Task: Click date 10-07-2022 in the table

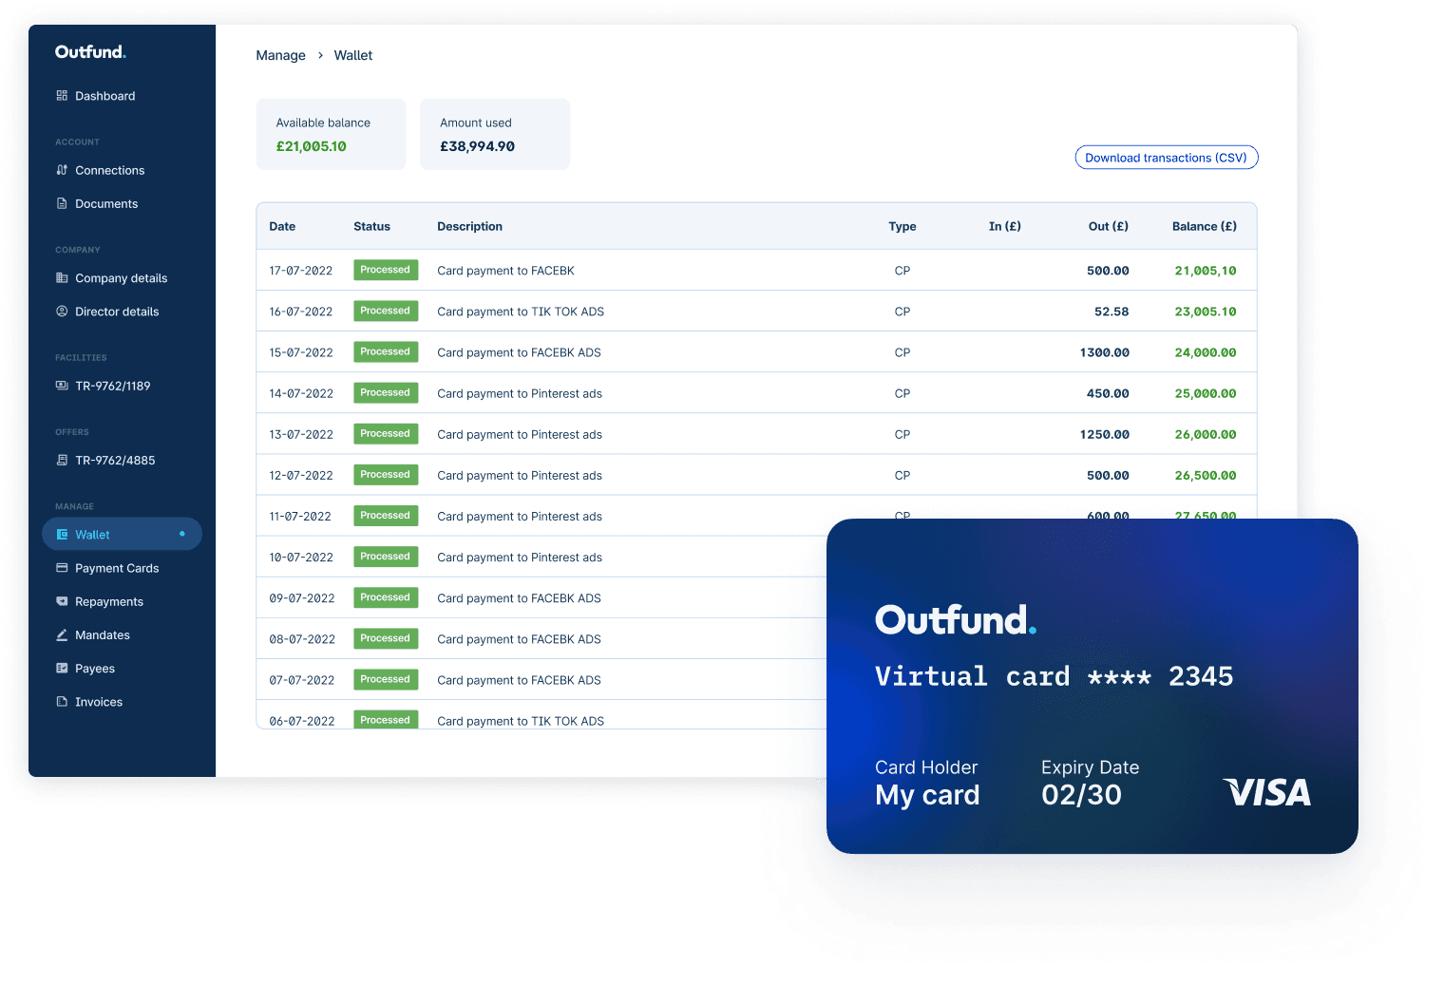Action: click(x=301, y=558)
